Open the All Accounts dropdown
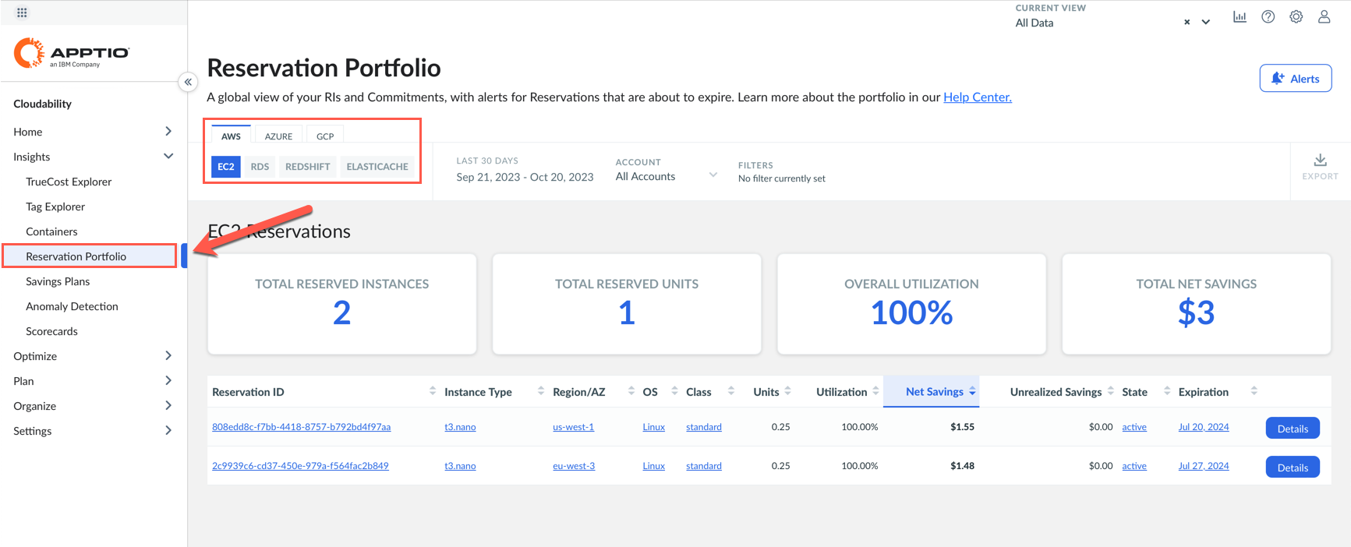Screen dimensions: 1351x547 click(x=666, y=176)
